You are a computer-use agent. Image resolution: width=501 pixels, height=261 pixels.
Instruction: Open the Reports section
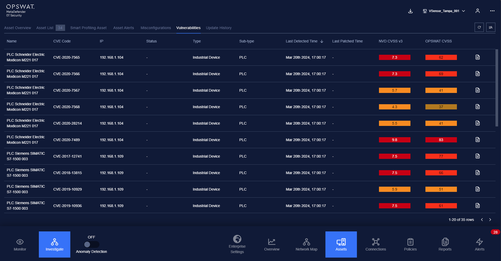[x=445, y=245]
